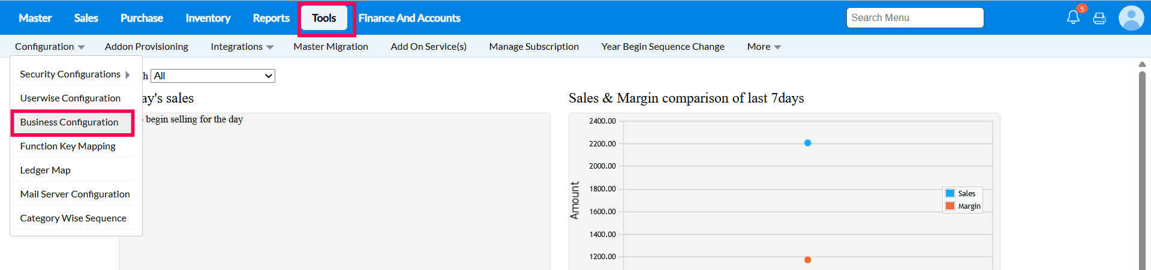The image size is (1151, 270).
Task: Open the notifications bell icon
Action: pos(1073,17)
